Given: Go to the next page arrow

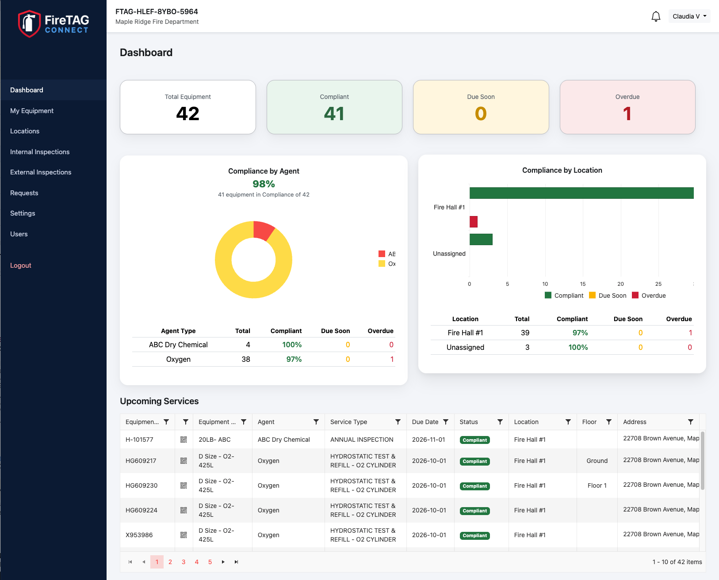Looking at the screenshot, I should 223,562.
